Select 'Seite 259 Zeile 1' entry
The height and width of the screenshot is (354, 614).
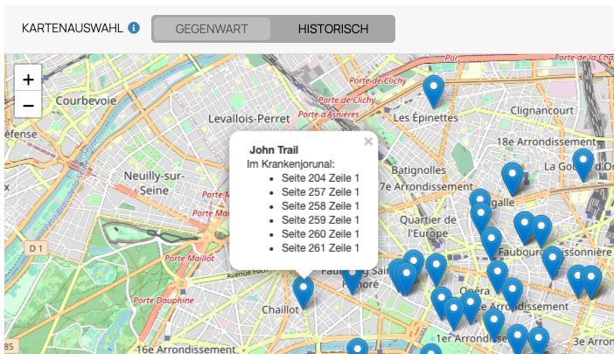click(320, 220)
